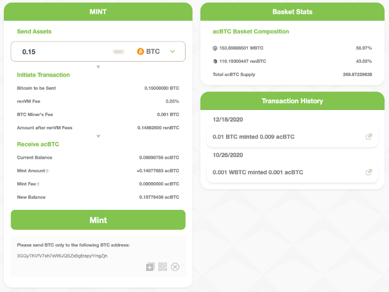389x292 pixels.
Task: Click the arrow below Send Assets field
Action: click(x=98, y=67)
